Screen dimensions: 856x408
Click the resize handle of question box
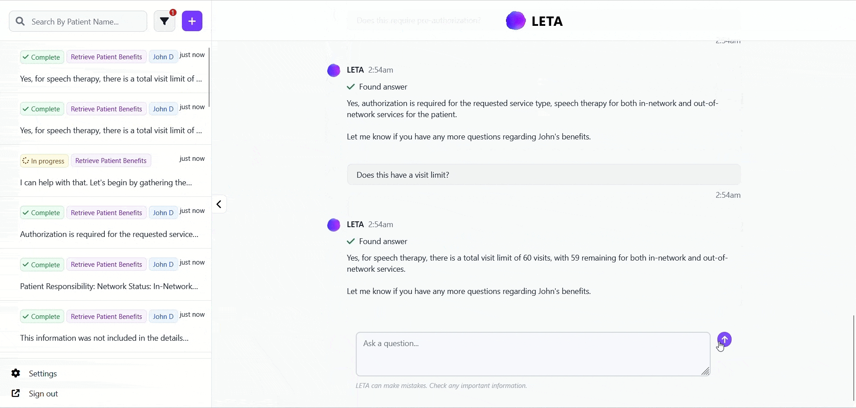(x=706, y=371)
